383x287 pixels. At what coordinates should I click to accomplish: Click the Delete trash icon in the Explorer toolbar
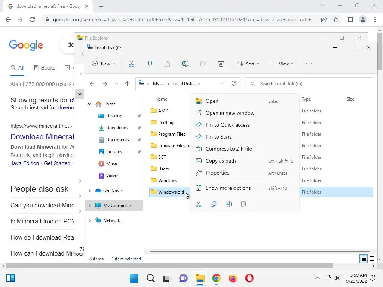coord(221,64)
